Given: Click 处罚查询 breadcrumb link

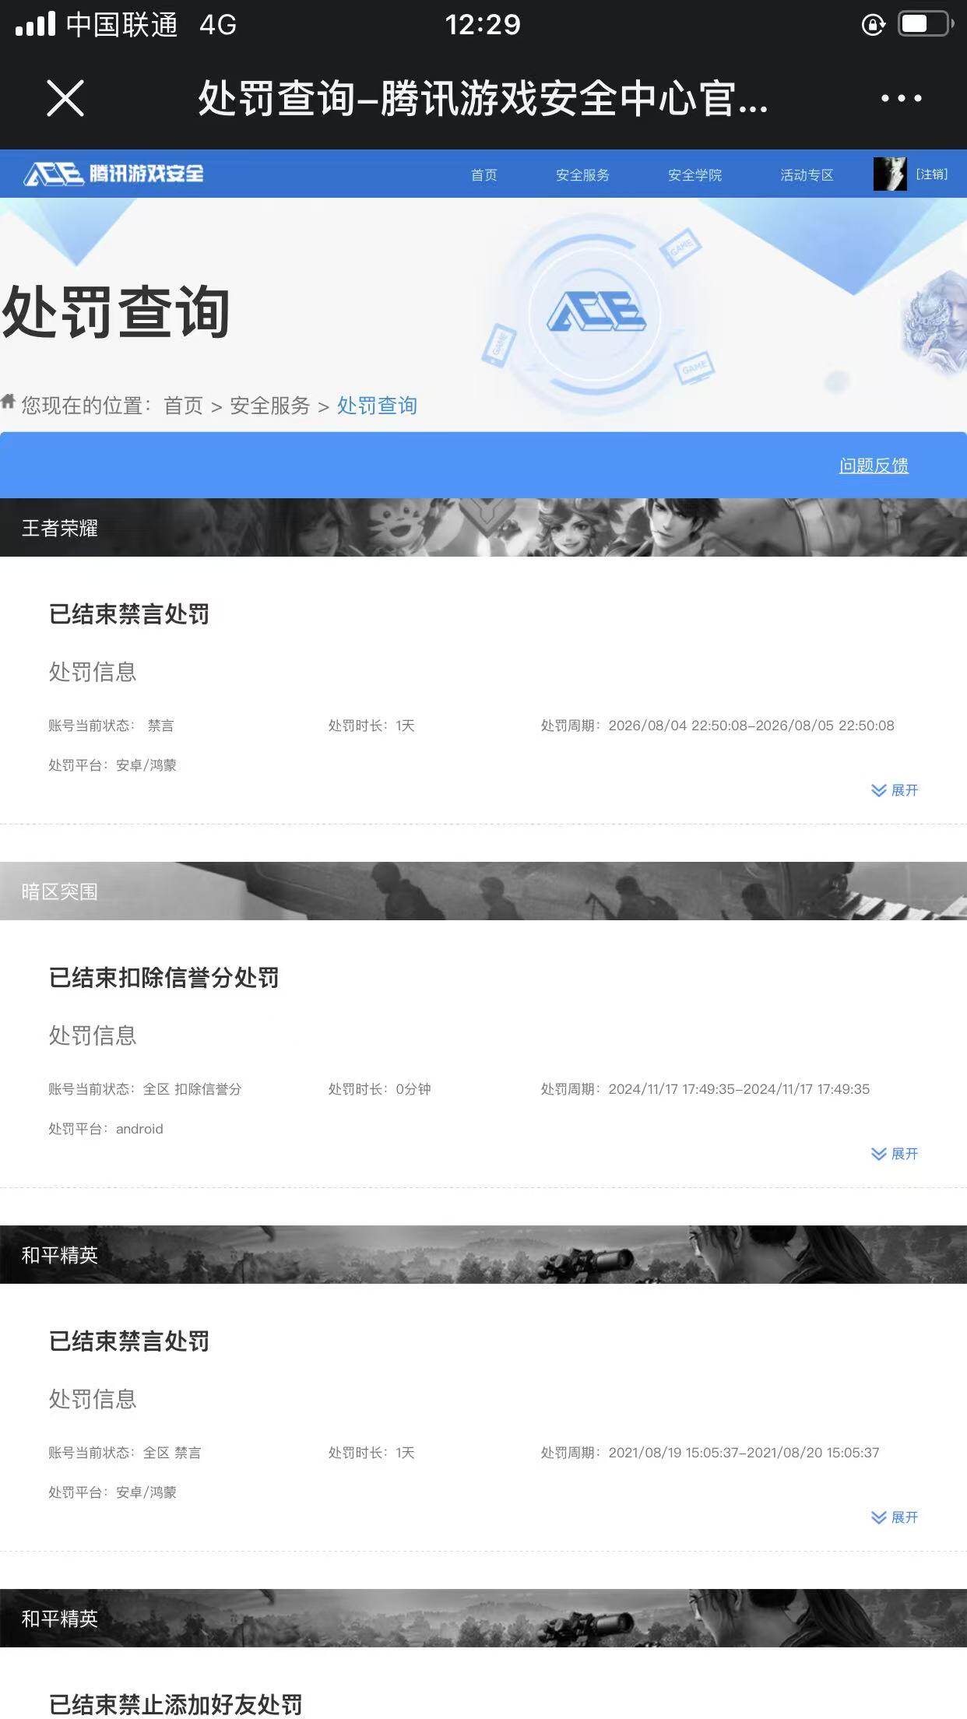Looking at the screenshot, I should 377,406.
